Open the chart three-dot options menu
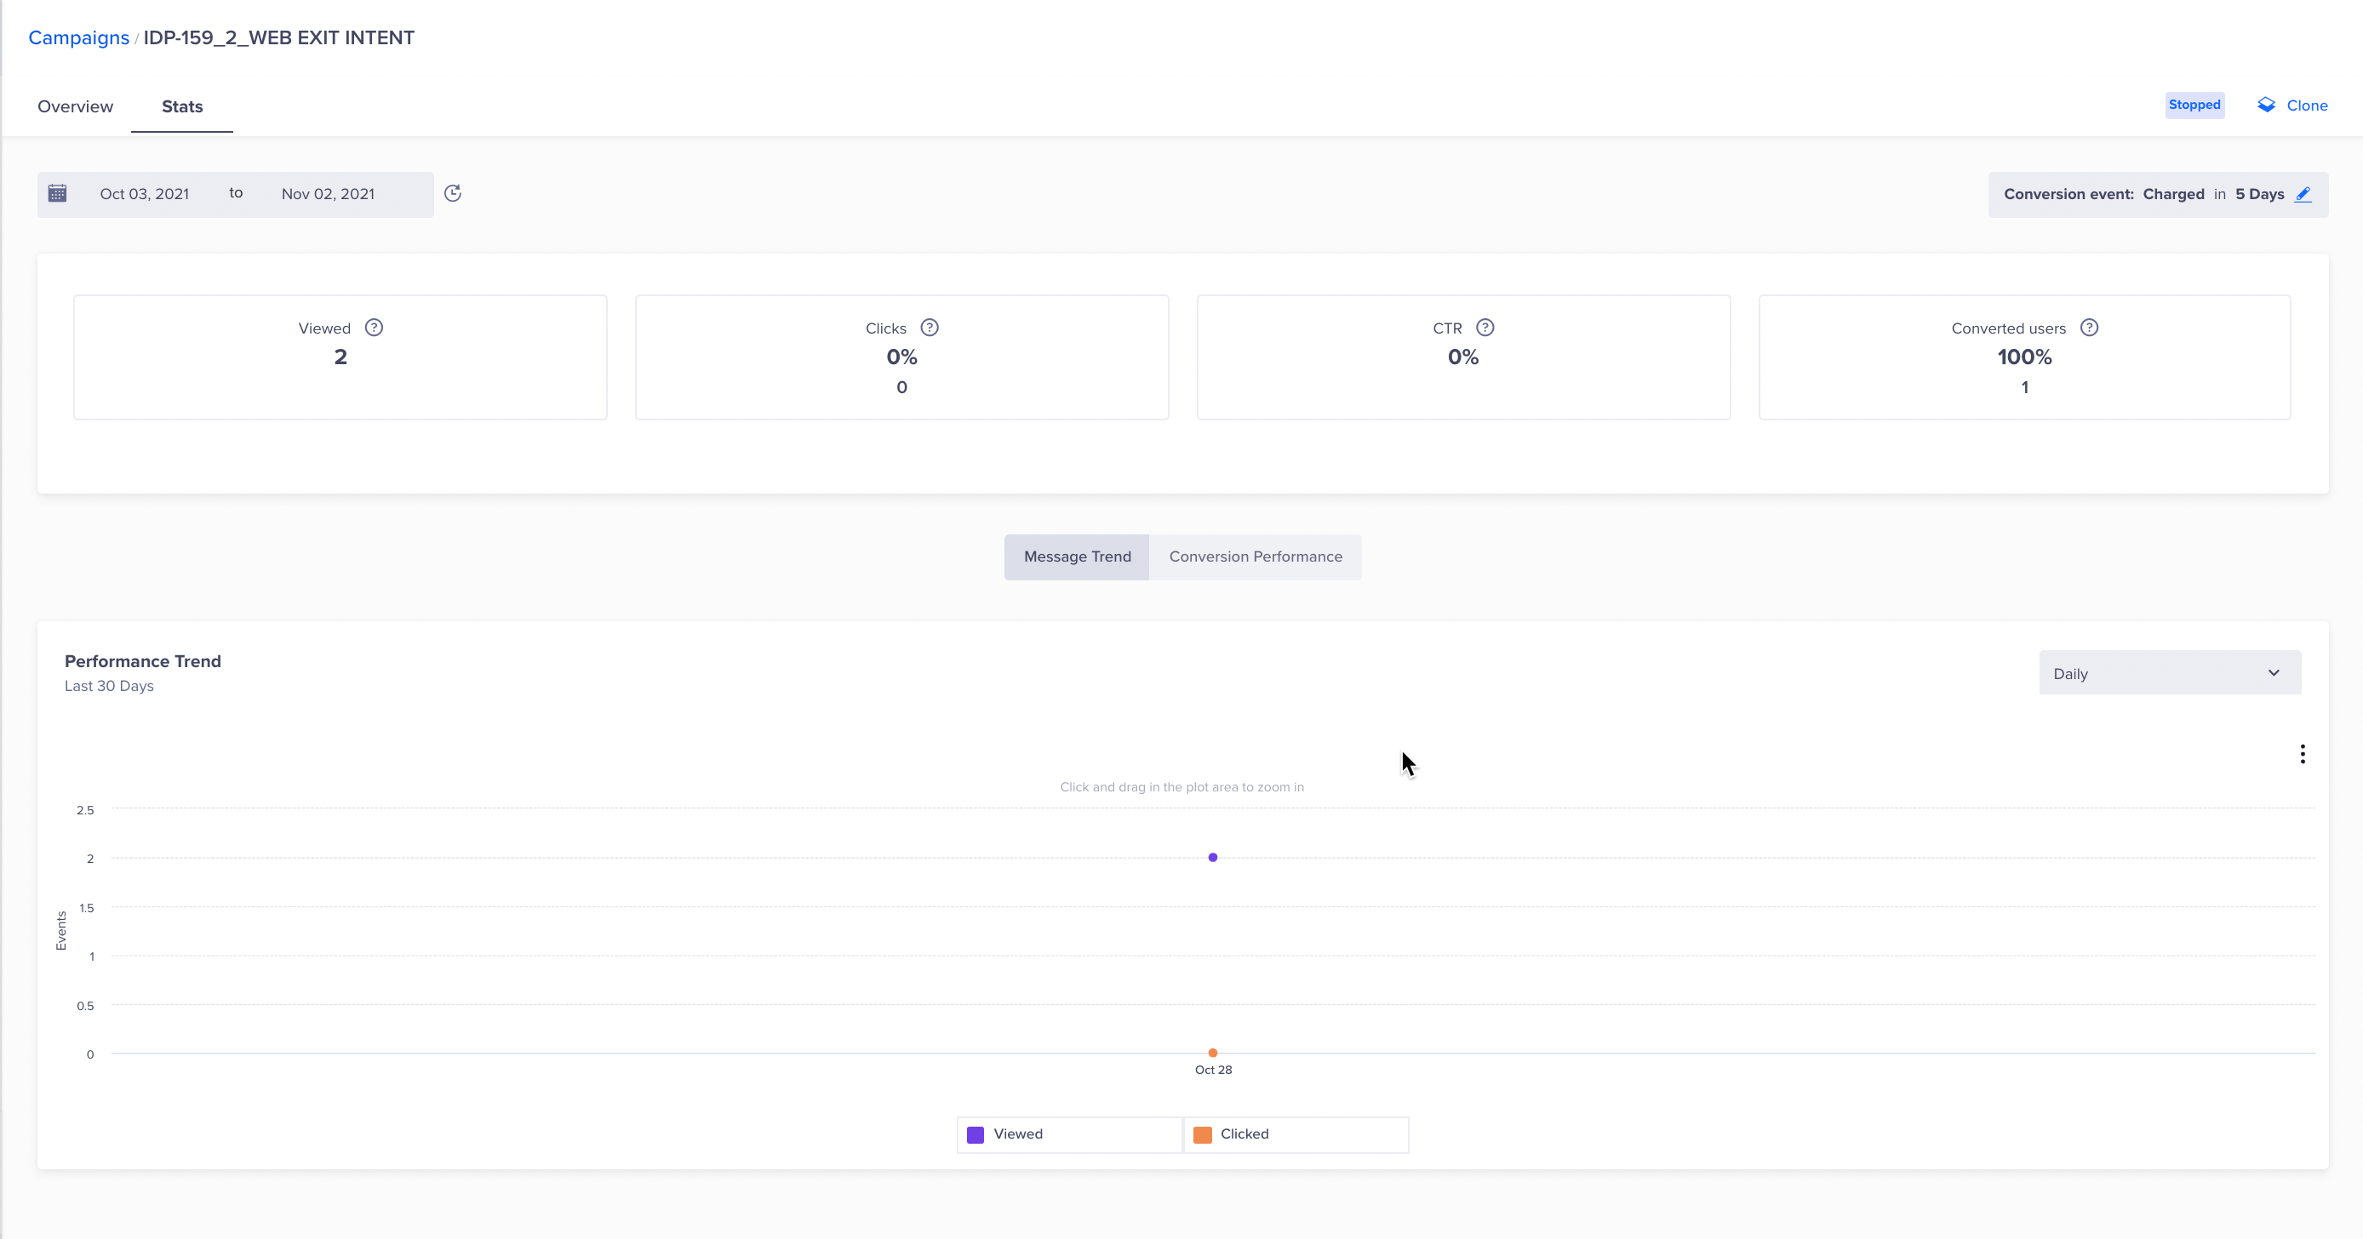 (2302, 754)
